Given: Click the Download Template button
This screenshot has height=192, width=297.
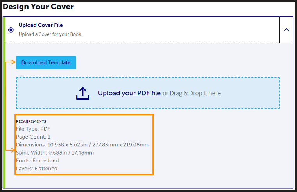Looking at the screenshot, I should click(x=46, y=62).
